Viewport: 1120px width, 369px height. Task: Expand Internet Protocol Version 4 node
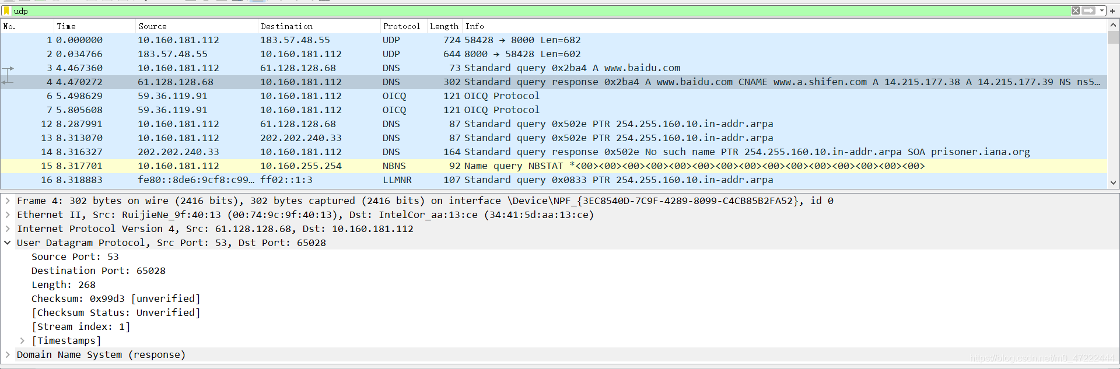(8, 229)
